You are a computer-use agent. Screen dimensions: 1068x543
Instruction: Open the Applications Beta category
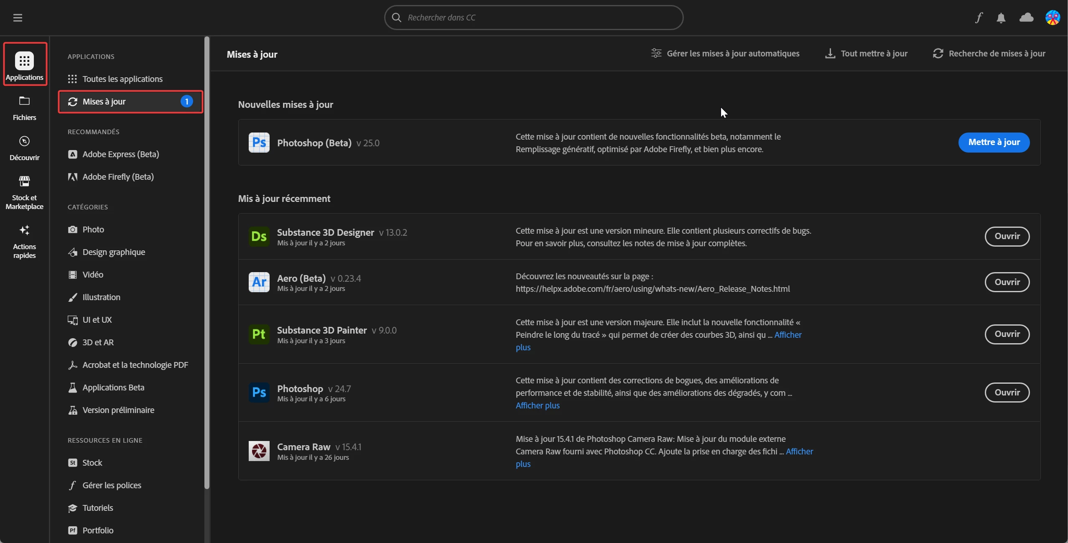click(x=113, y=387)
